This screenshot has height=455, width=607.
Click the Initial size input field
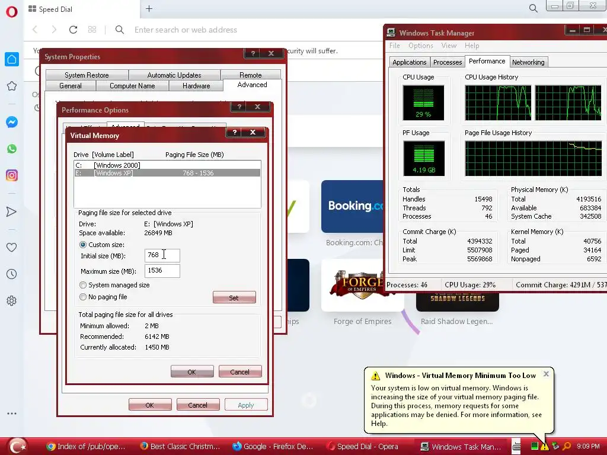tap(162, 255)
